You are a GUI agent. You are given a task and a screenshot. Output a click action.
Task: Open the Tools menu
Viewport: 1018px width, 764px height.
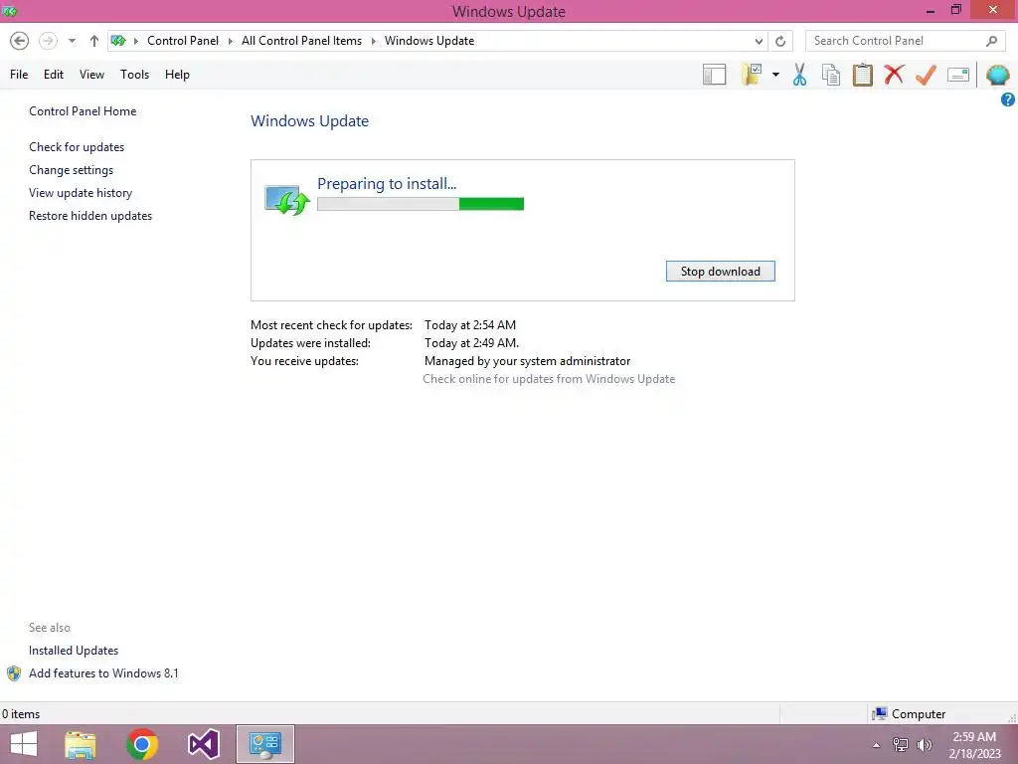point(134,75)
